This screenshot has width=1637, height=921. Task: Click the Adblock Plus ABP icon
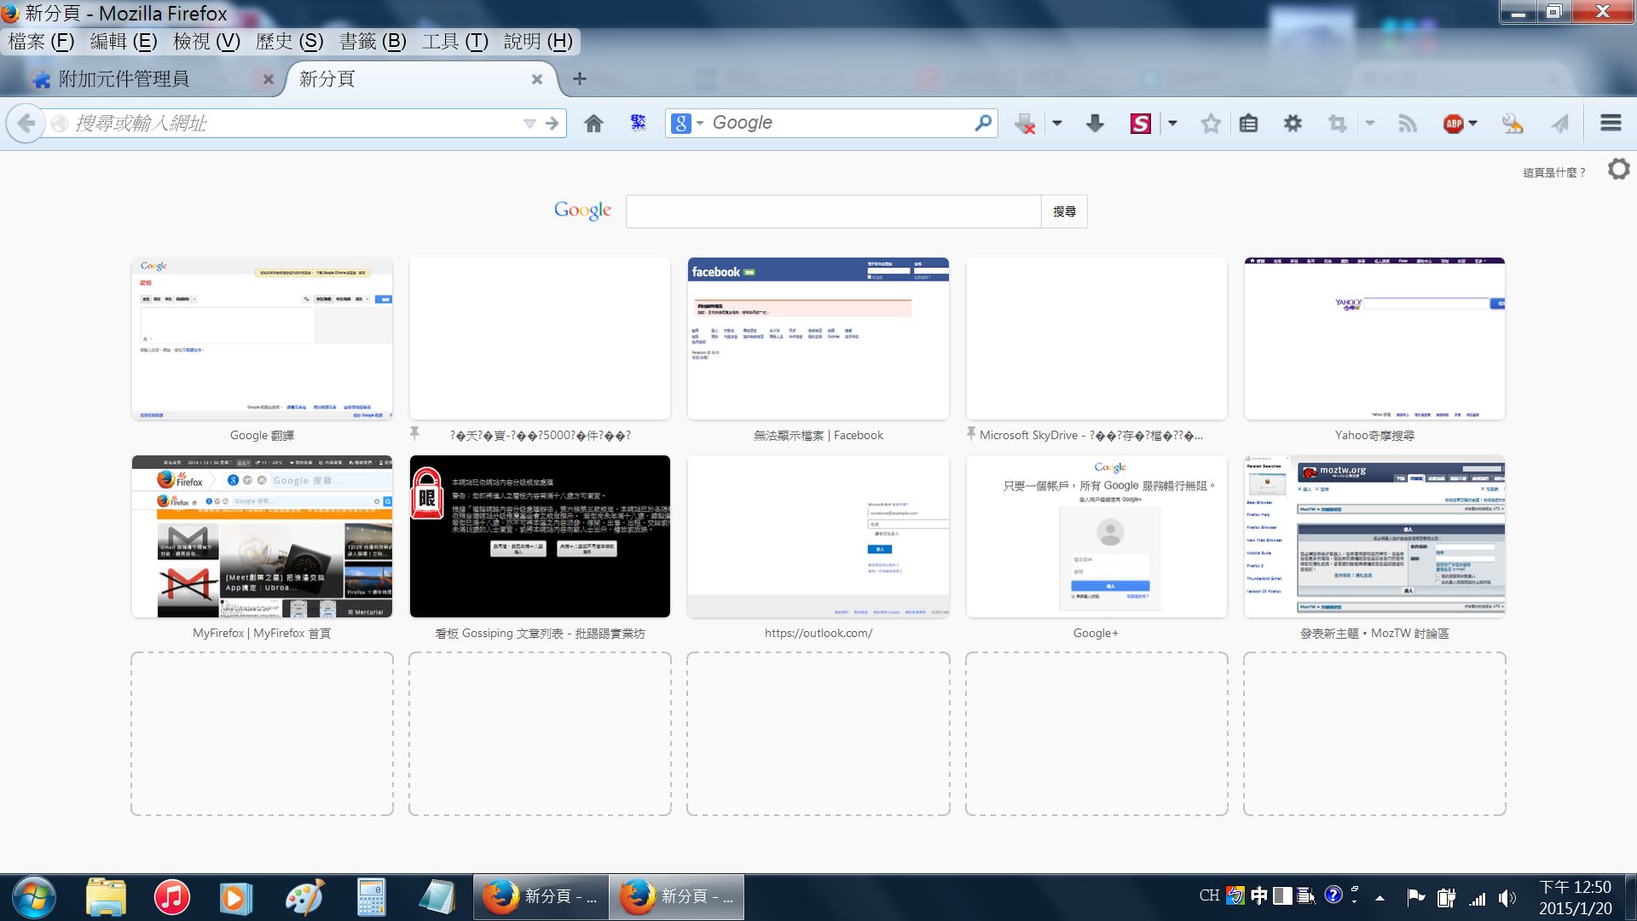(x=1453, y=124)
